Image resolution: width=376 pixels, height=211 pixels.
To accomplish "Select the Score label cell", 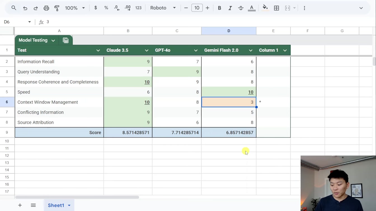I will (x=59, y=133).
